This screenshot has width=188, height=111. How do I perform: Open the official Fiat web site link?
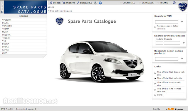click(x=169, y=78)
